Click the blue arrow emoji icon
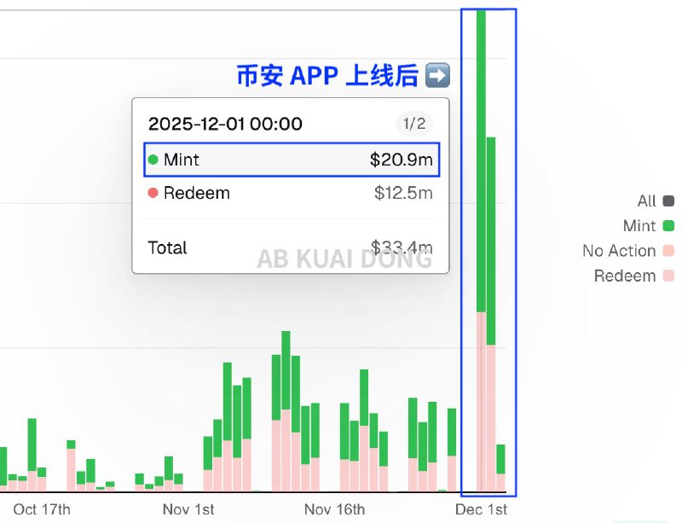Image resolution: width=682 pixels, height=523 pixels. tap(436, 76)
